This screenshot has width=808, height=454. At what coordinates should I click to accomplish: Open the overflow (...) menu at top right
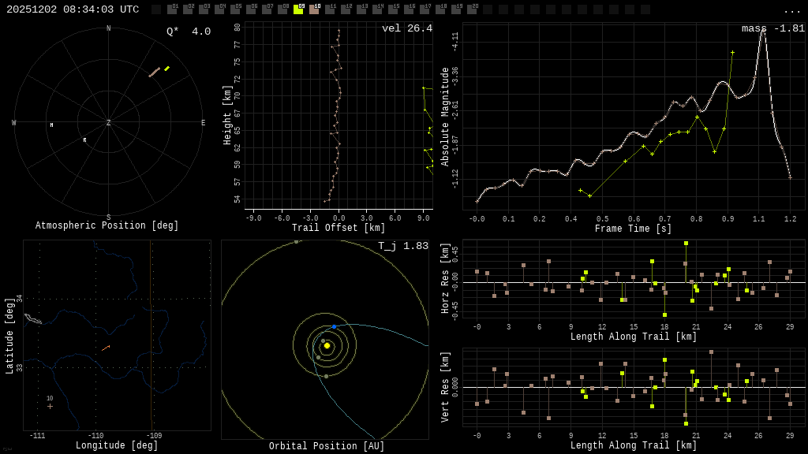pyautogui.click(x=791, y=10)
